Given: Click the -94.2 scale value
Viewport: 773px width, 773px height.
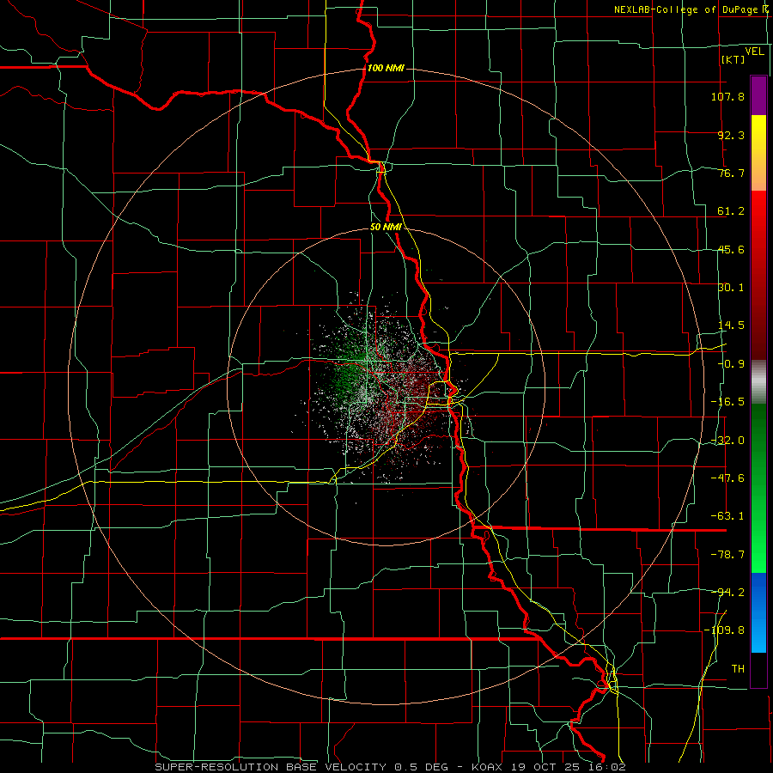Looking at the screenshot, I should tap(727, 593).
